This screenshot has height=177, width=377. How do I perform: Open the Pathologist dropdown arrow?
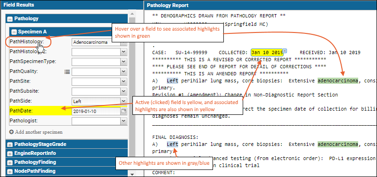tap(123, 121)
